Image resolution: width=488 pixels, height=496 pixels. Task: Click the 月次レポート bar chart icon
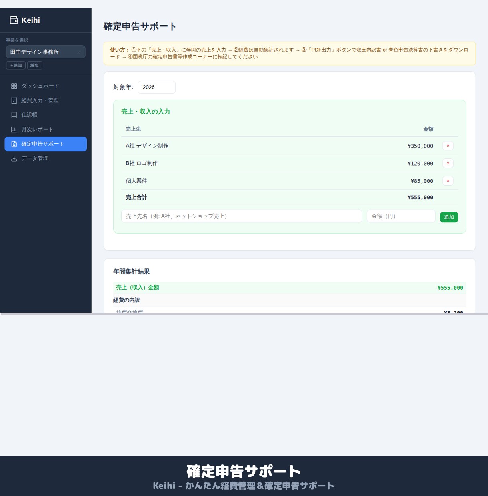click(x=14, y=129)
